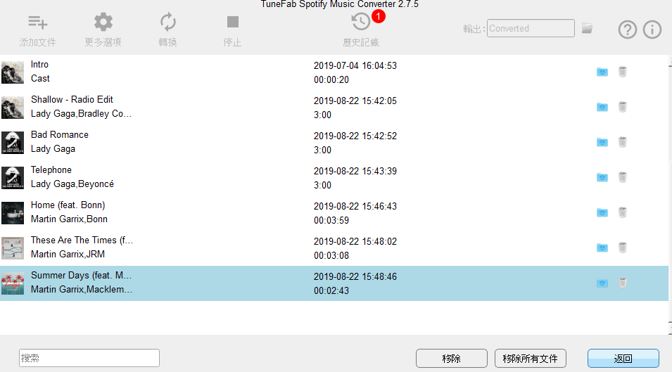
Task: Delete Bad Romance with trash icon
Action: click(623, 141)
